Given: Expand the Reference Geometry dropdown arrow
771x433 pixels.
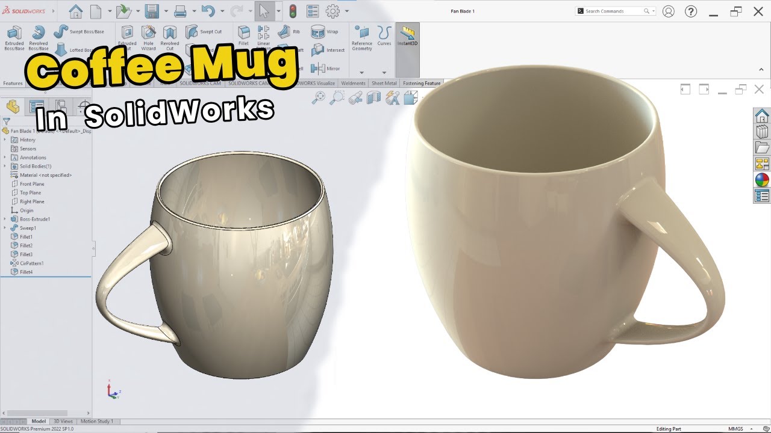Looking at the screenshot, I should [x=361, y=72].
